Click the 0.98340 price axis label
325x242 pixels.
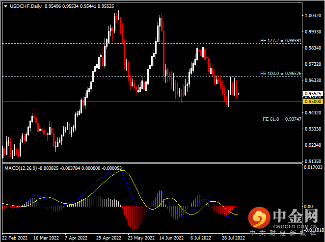tap(313, 48)
